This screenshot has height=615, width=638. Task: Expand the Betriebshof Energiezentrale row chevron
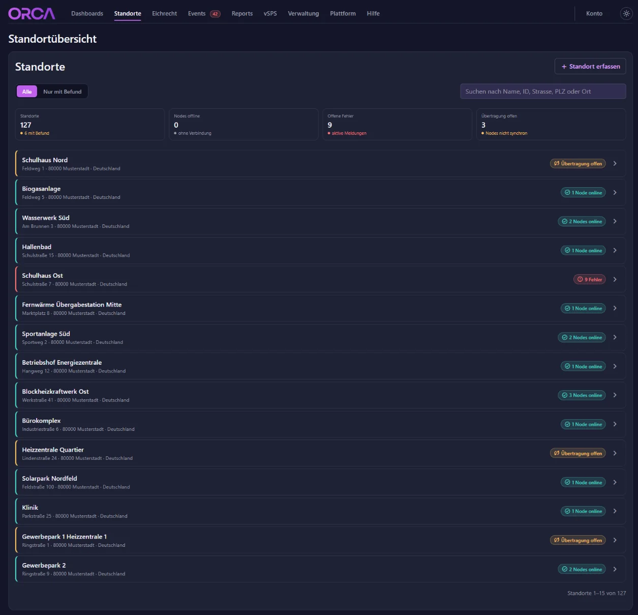click(615, 366)
